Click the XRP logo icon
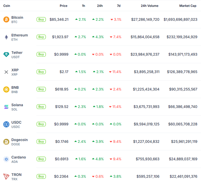 pyautogui.click(x=6, y=72)
